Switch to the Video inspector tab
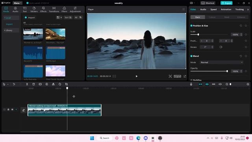This screenshot has height=142, width=252. click(x=193, y=9)
